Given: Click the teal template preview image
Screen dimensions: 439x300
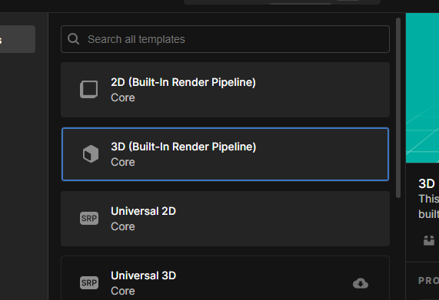Looking at the screenshot, I should click(x=423, y=87).
